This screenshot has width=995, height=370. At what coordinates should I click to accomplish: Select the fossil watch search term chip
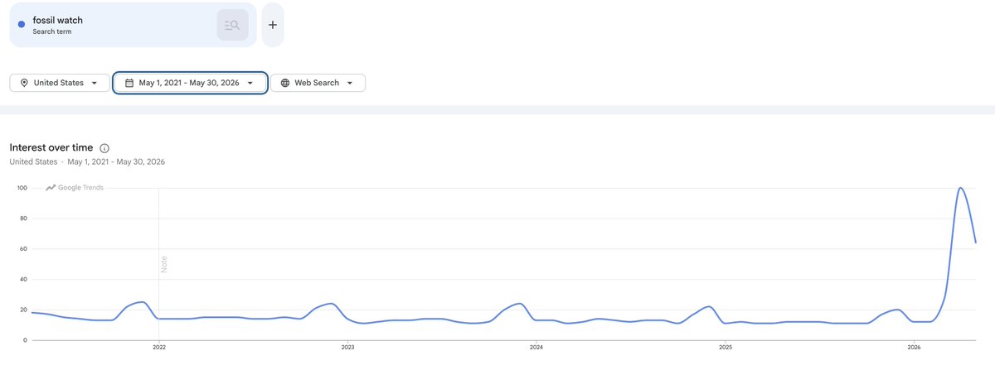coord(133,25)
